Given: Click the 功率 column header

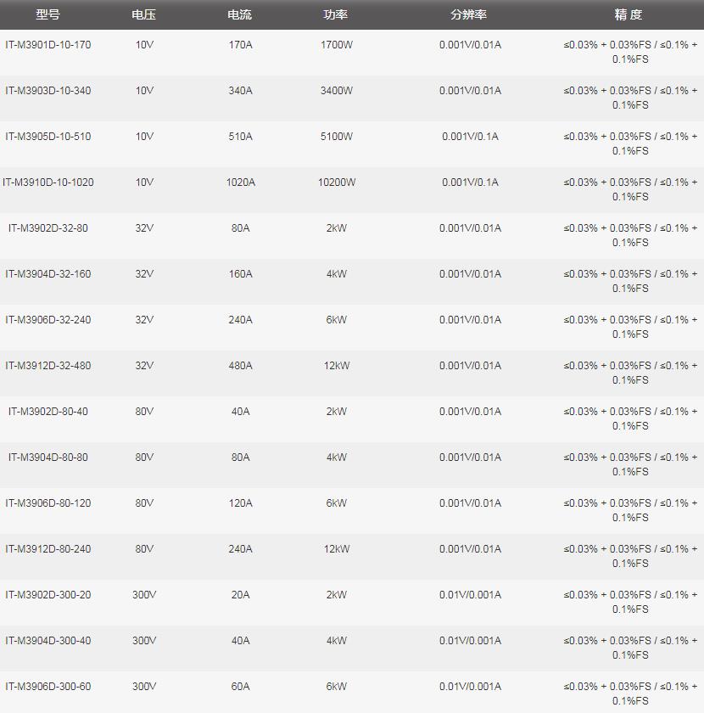Looking at the screenshot, I should click(x=336, y=14).
